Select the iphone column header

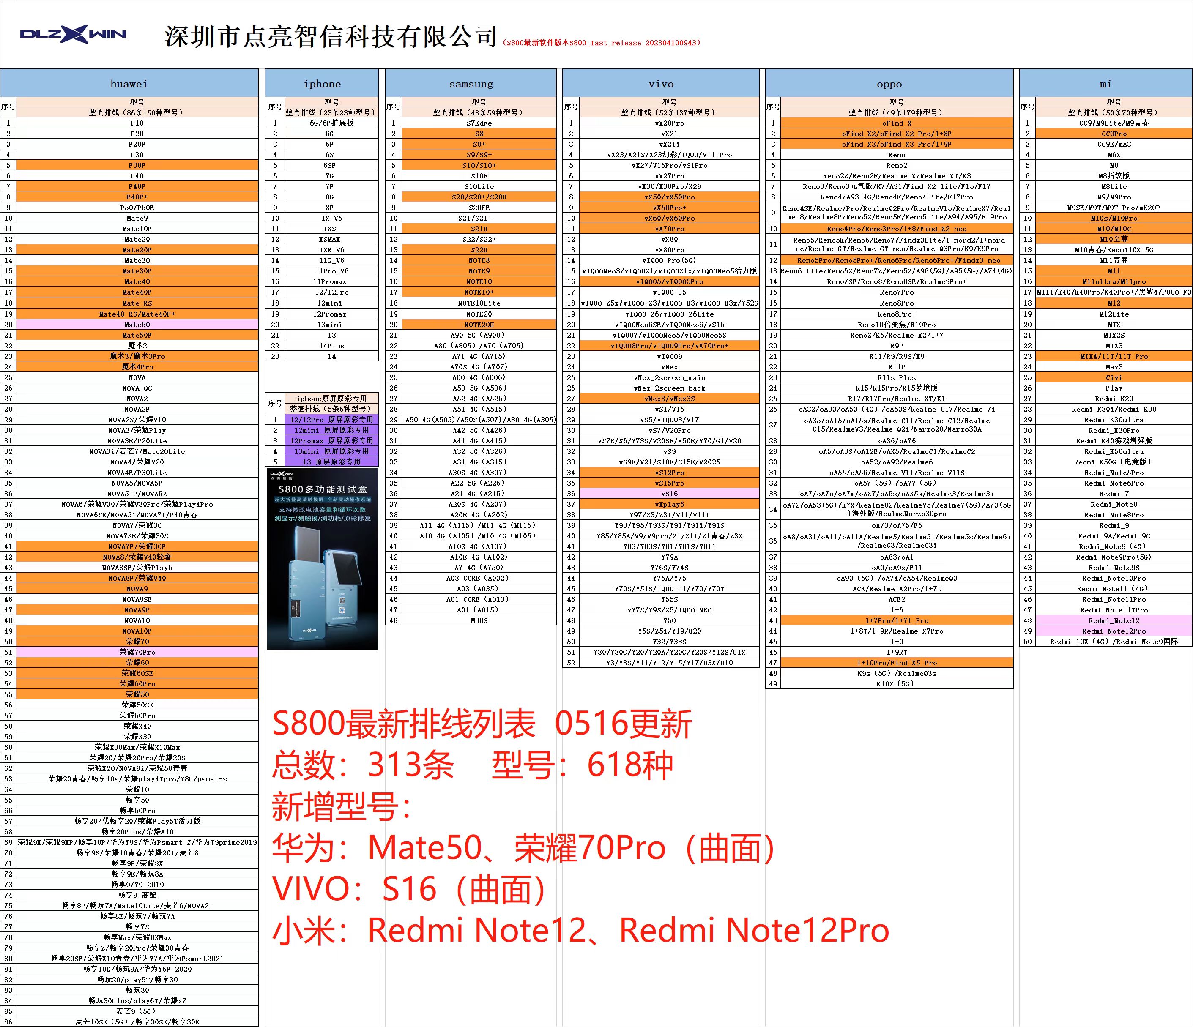pyautogui.click(x=322, y=84)
